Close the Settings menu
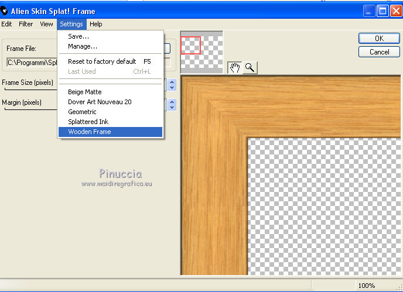 pos(71,24)
